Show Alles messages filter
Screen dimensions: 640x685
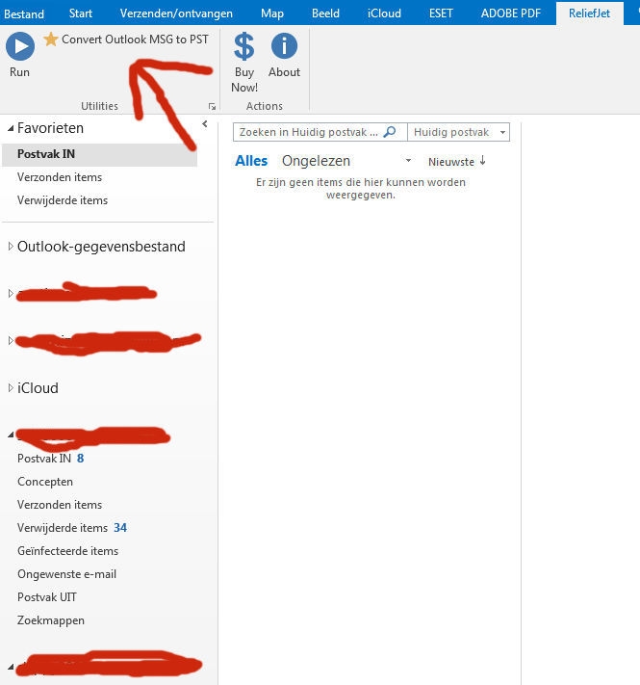pos(251,161)
